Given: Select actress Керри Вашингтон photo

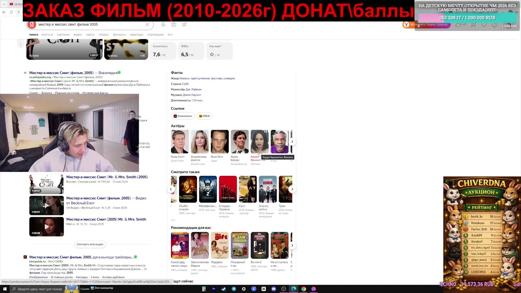Looking at the screenshot, I should (259, 142).
